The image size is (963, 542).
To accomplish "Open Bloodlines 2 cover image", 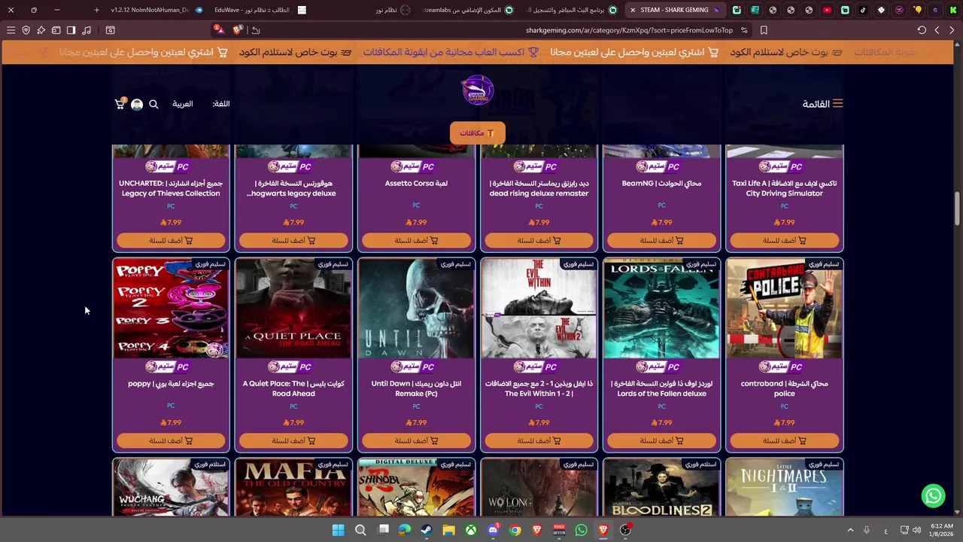I will pos(661,488).
